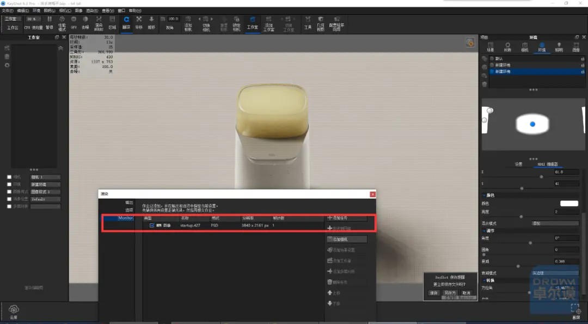Image resolution: width=588 pixels, height=324 pixels.
Task: Open the Blend Mode (混合模式) dropdown
Action: click(x=555, y=223)
